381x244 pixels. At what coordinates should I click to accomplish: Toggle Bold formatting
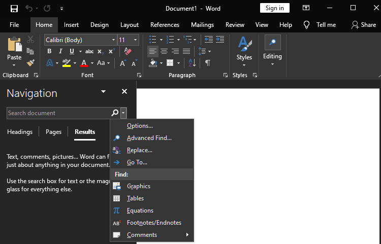pyautogui.click(x=49, y=51)
